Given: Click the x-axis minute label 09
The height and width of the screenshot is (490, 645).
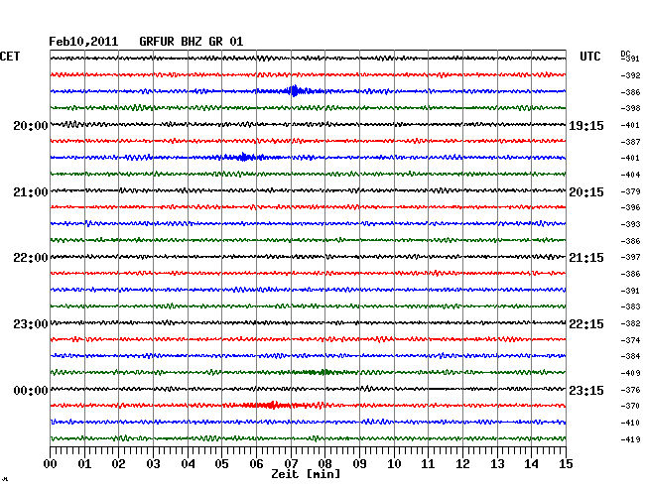Looking at the screenshot, I should coord(359,464).
